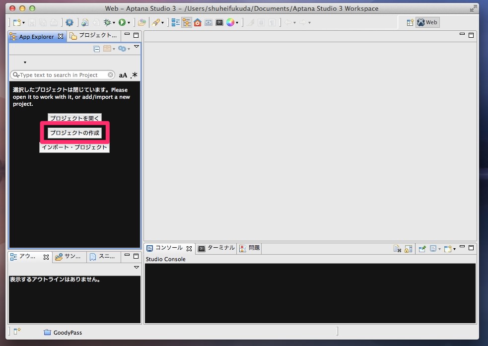Viewport: 488px width, 346px height.
Task: Minimize the App Explorer panel
Action: coord(127,34)
